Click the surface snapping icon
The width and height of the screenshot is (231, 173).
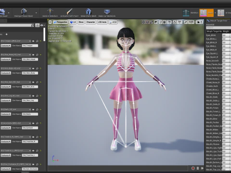click(x=160, y=22)
